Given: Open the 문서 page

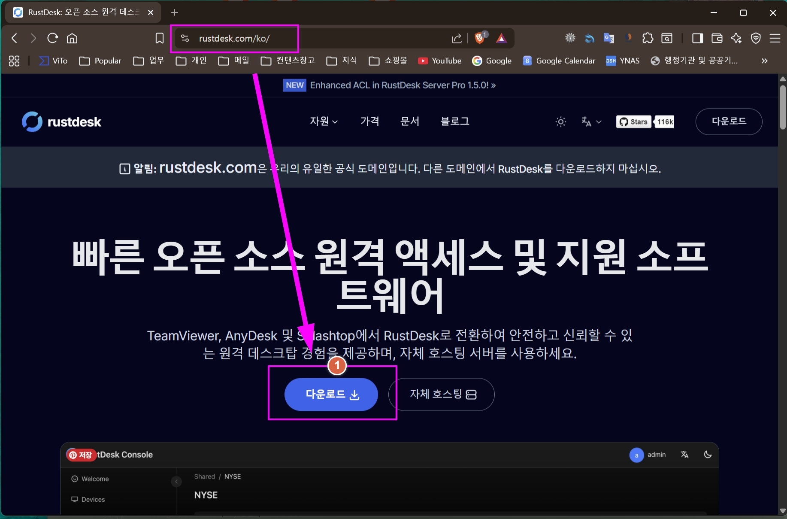Looking at the screenshot, I should tap(410, 121).
